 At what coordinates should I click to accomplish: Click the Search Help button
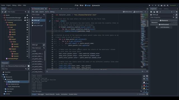[x=138, y=12]
